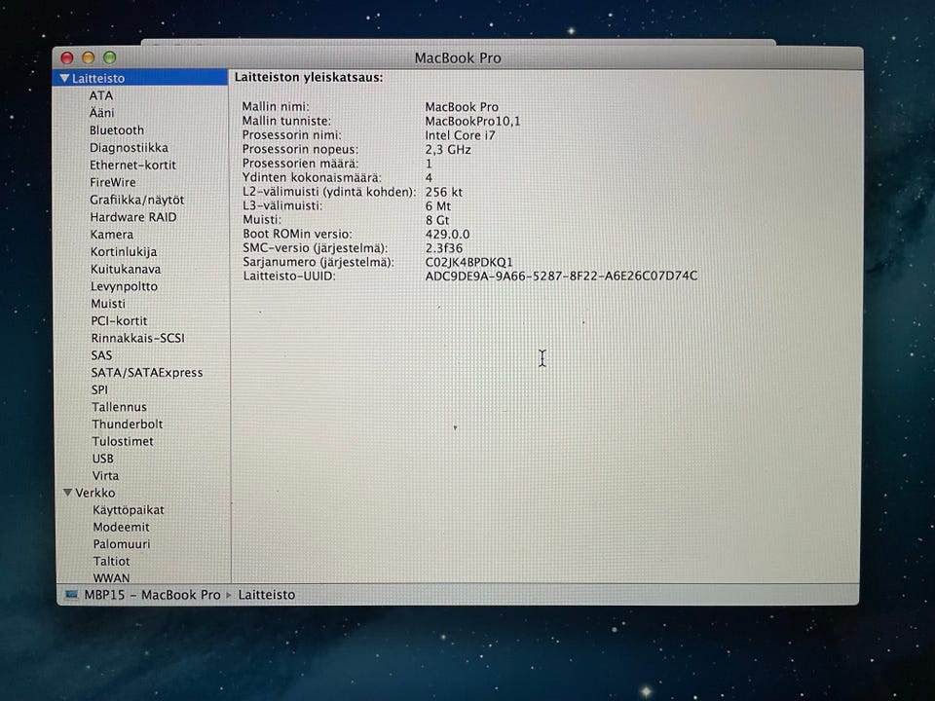This screenshot has height=701, width=935.
Task: Open the Bluetooth section
Action: (116, 129)
